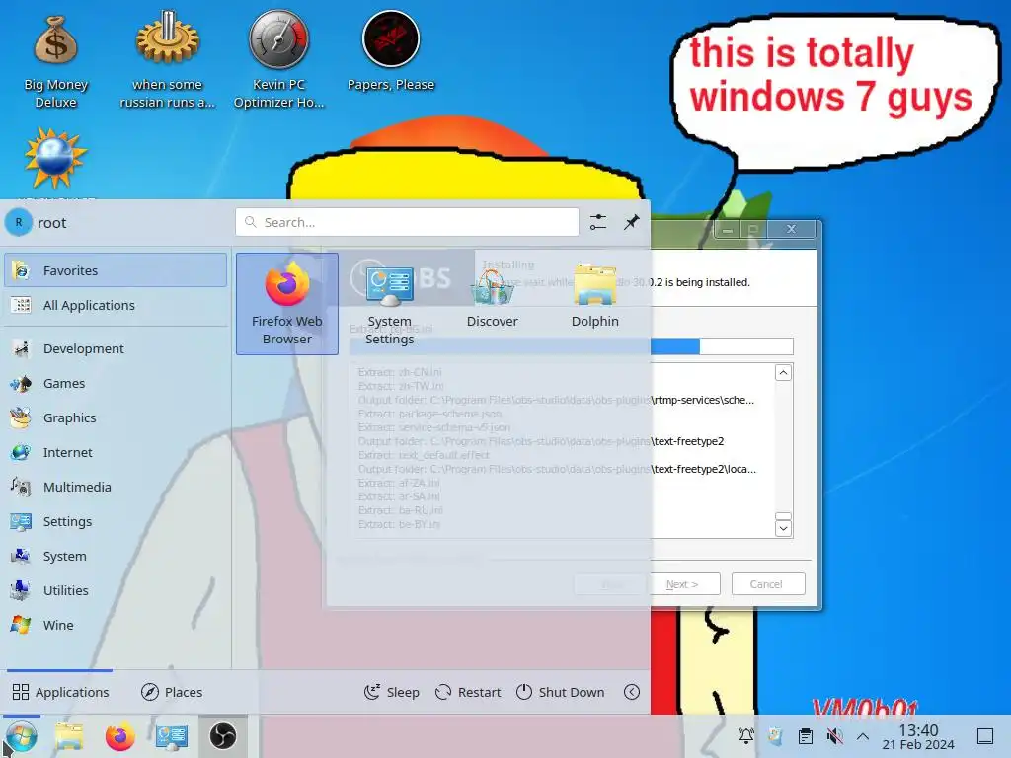
Task: Launch System Settings from favorites
Action: [x=389, y=304]
